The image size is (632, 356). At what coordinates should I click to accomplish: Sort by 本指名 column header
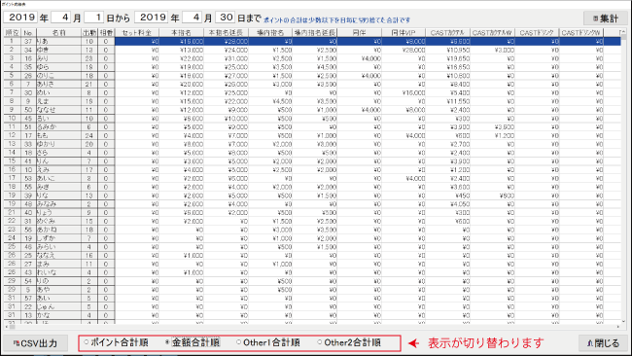tap(182, 33)
